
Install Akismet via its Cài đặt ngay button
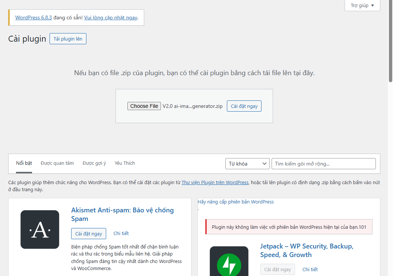[x=88, y=233]
